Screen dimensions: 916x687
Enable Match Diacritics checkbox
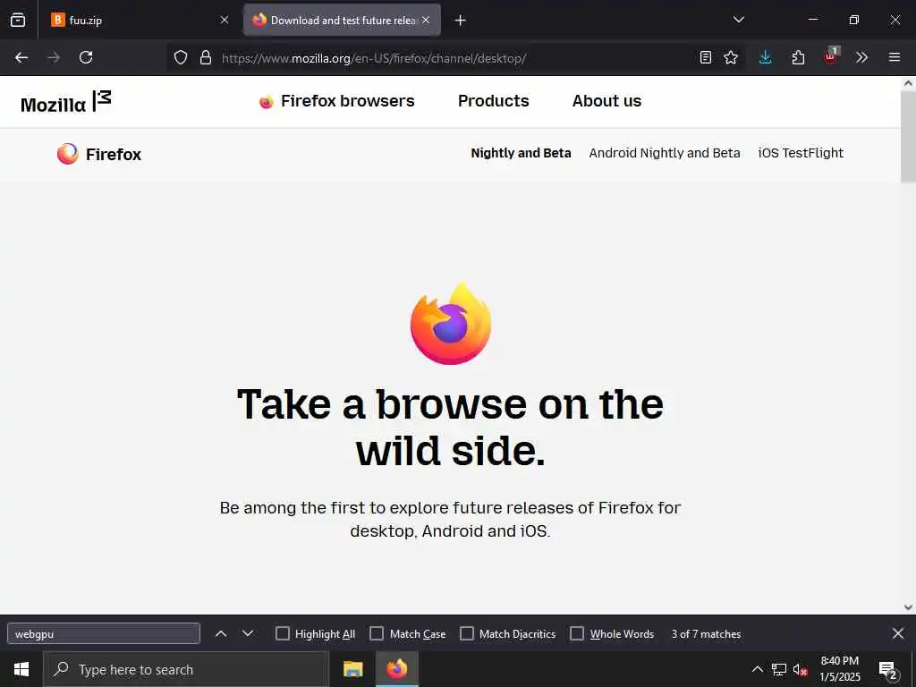click(467, 634)
